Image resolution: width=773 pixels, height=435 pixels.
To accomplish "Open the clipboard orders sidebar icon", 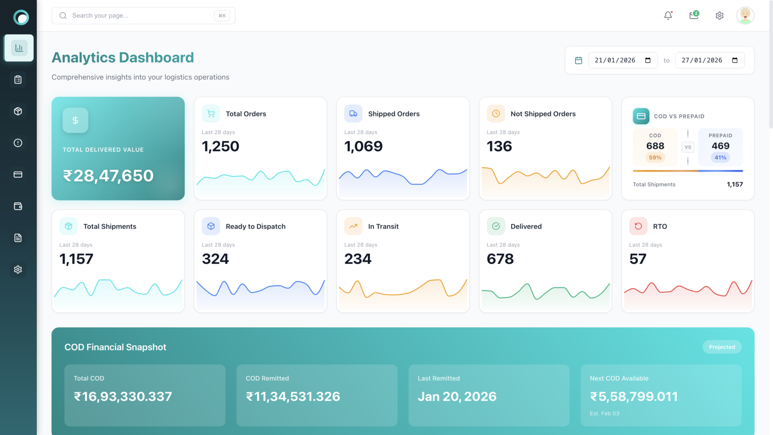I will [18, 80].
